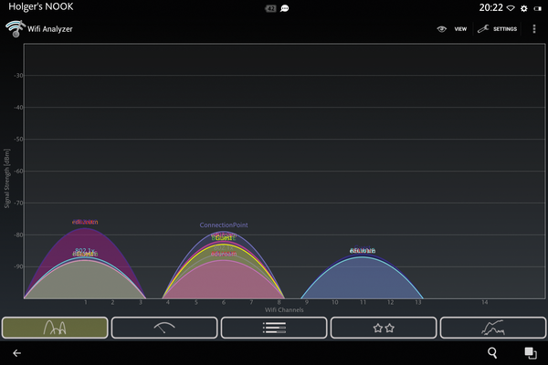Select the ConnectionPoint network label

[224, 225]
